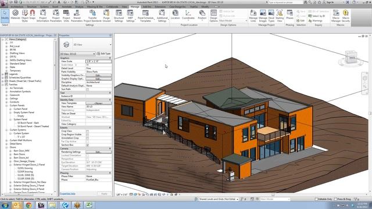372x209 pixels.
Task: Open Additional Settings
Action: pos(162,16)
